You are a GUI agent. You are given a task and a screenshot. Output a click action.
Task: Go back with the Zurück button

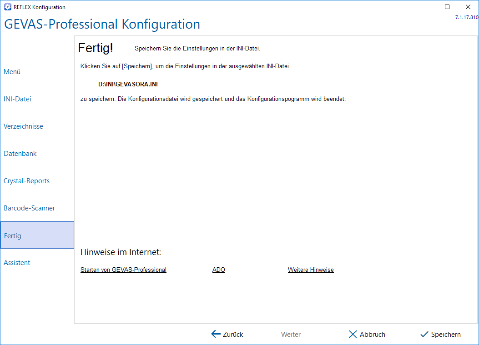click(227, 334)
